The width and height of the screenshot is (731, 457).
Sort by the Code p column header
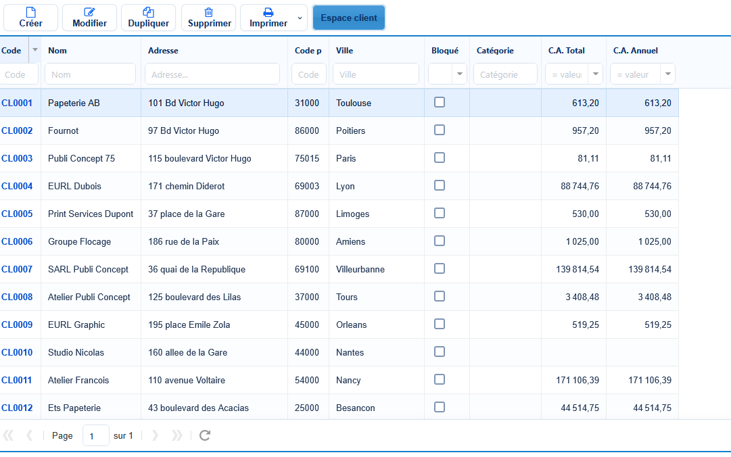pyautogui.click(x=308, y=50)
